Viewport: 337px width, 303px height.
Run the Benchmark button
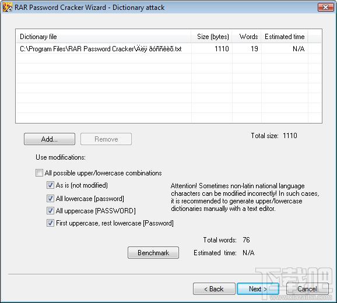153,252
